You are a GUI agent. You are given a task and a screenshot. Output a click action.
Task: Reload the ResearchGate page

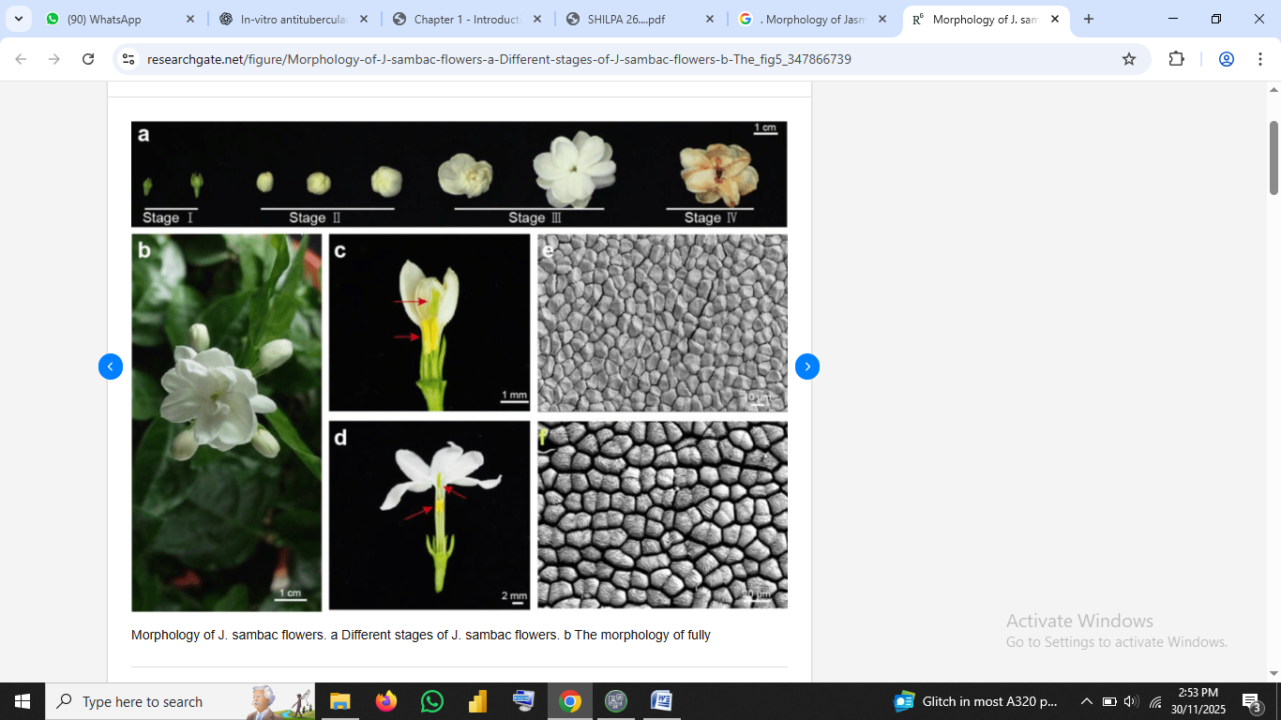88,59
